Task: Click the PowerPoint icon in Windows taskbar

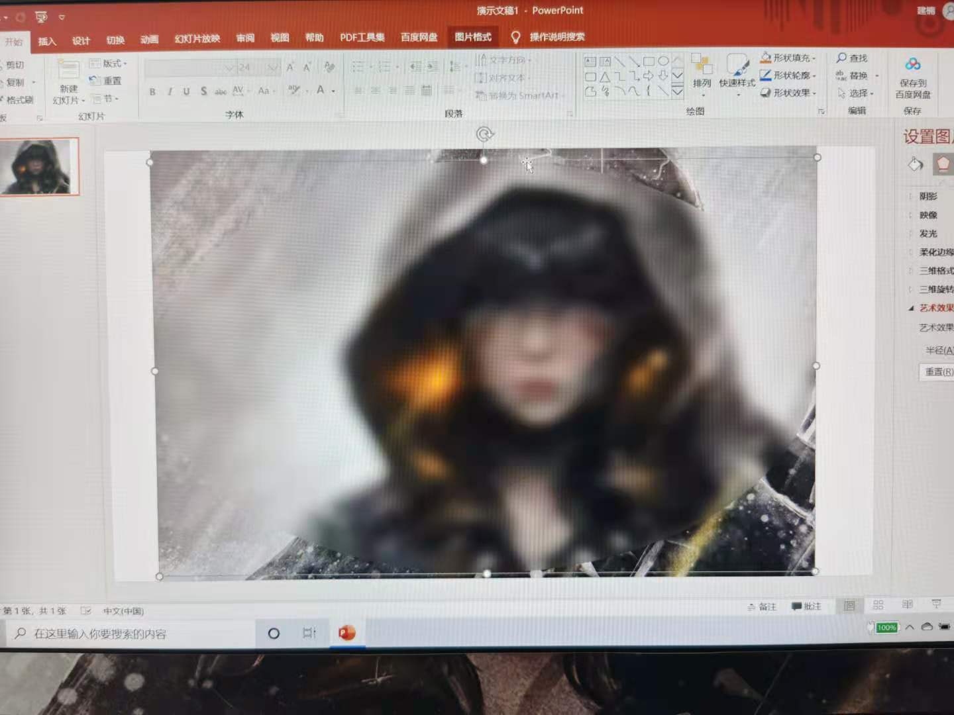Action: 346,633
